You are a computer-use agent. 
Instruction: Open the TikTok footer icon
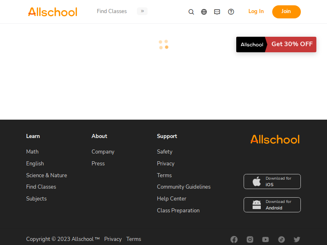(282, 239)
